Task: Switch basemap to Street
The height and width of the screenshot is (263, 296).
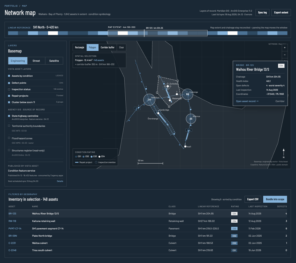Action: tap(36, 61)
